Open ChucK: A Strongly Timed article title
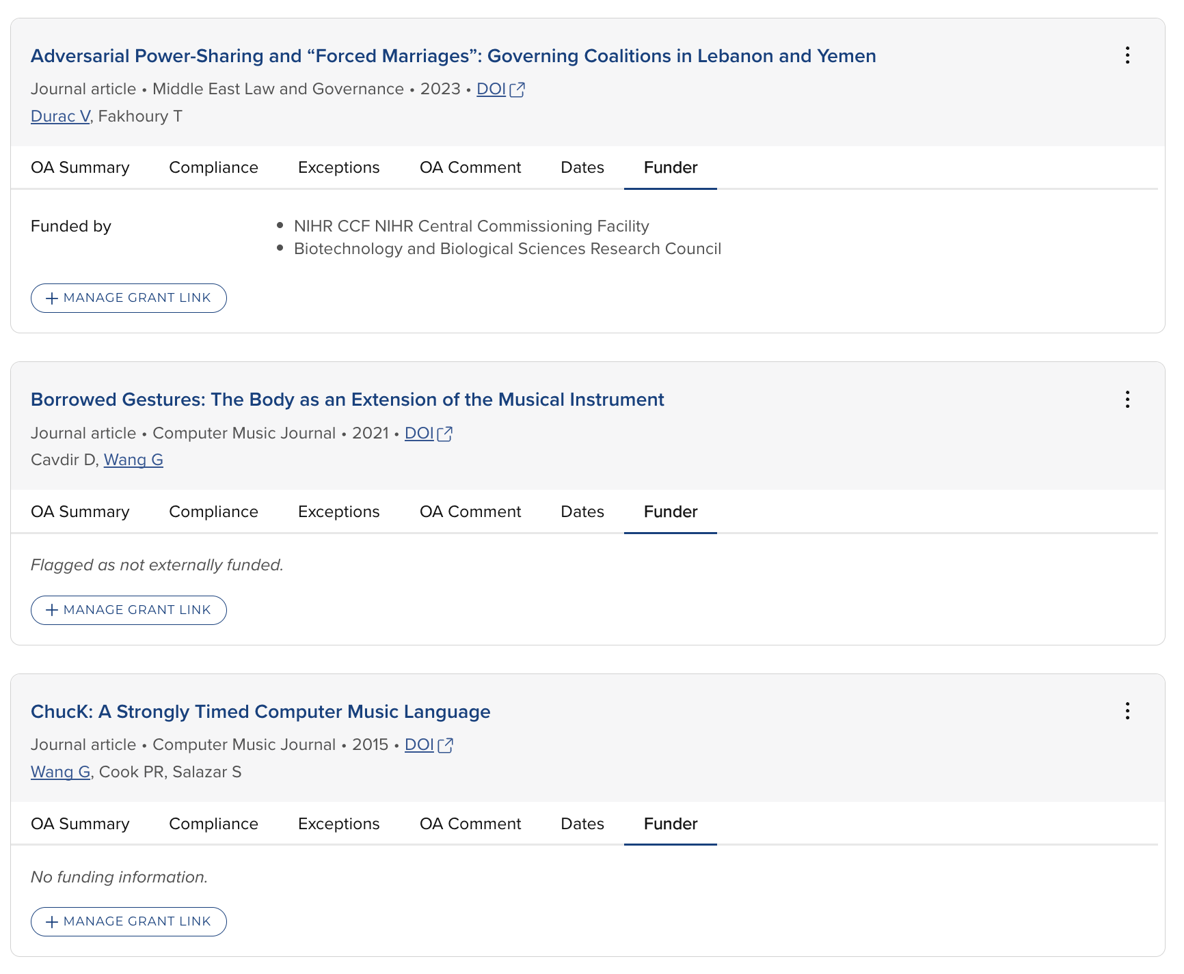1184x974 pixels. tap(260, 712)
